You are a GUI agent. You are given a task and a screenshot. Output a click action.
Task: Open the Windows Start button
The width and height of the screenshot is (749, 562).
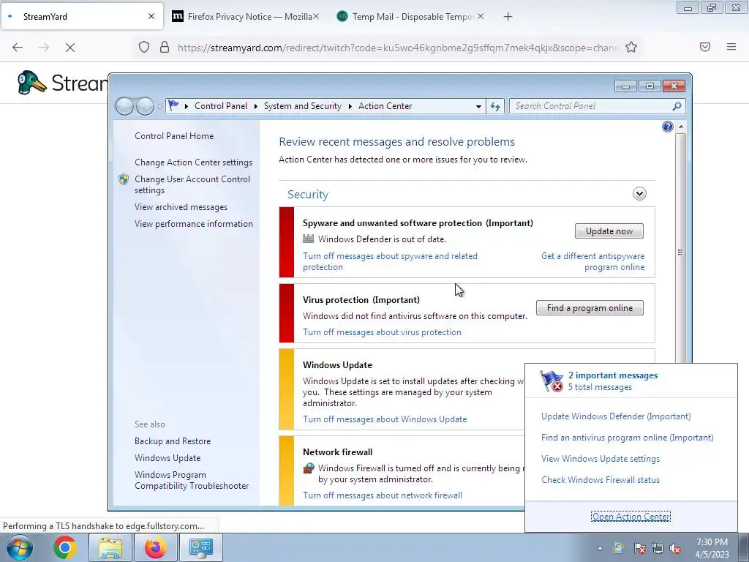tap(20, 547)
